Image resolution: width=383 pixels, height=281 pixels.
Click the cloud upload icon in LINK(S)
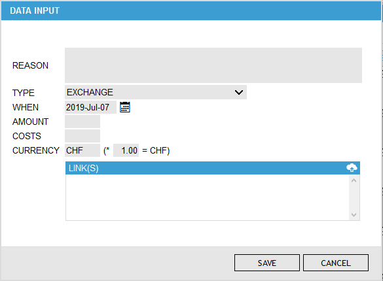(352, 168)
